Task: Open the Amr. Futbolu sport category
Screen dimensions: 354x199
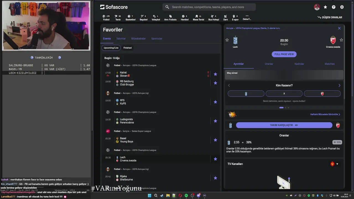Action: tap(170, 18)
